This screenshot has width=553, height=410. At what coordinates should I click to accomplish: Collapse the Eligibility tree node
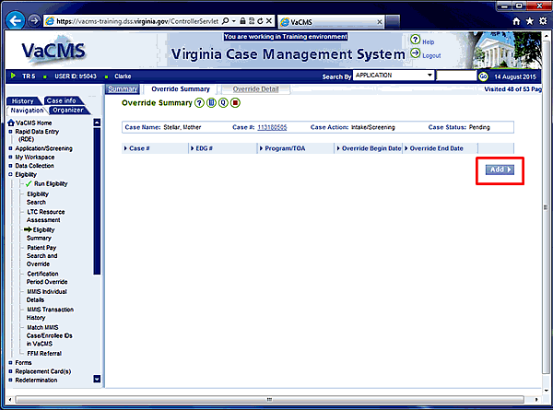tap(11, 174)
